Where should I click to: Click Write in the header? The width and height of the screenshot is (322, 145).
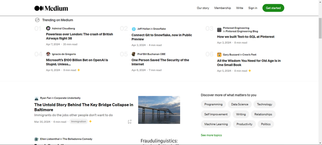pyautogui.click(x=240, y=8)
